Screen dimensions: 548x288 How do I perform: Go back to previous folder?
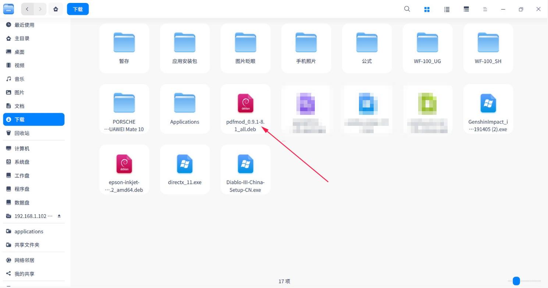click(27, 9)
